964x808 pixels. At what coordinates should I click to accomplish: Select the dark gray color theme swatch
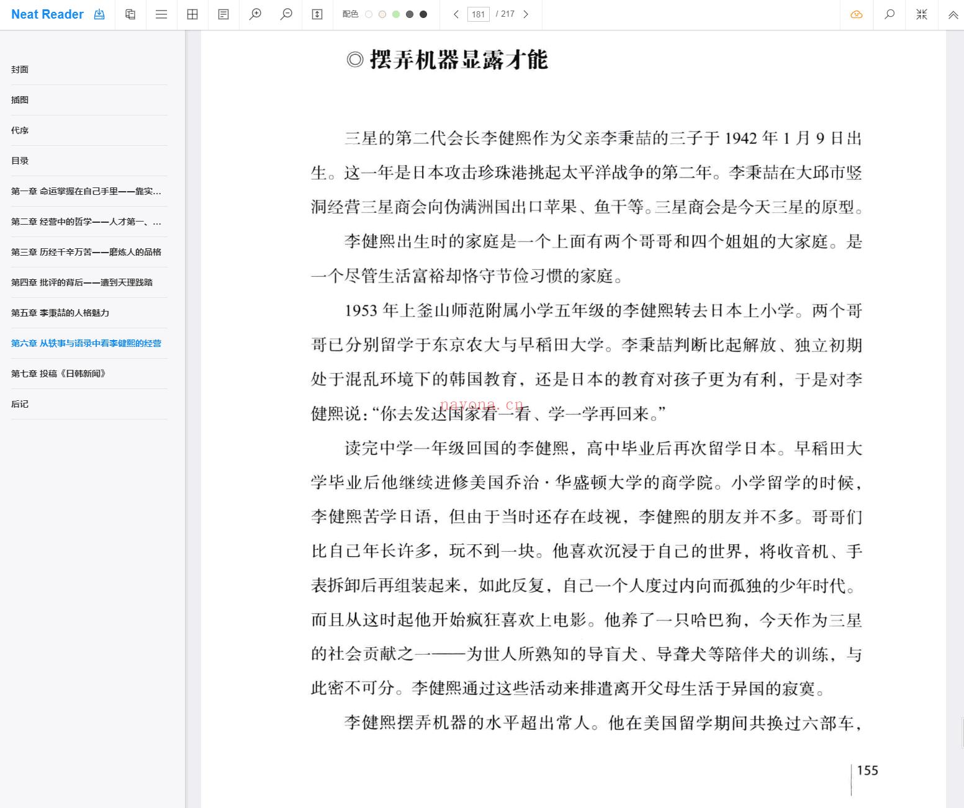pyautogui.click(x=410, y=14)
